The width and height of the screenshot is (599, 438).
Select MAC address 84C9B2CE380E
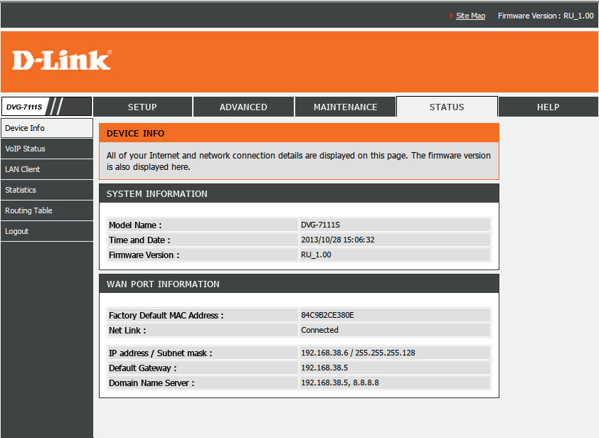coord(327,315)
